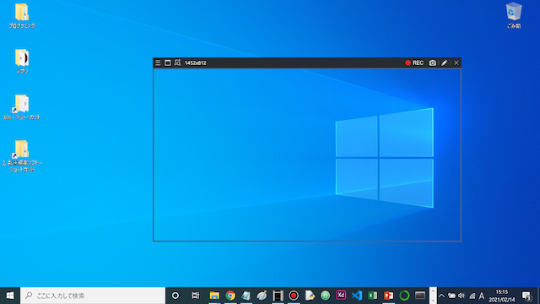The width and height of the screenshot is (540, 304).
Task: Click the taskbar overflow scroll arrows
Action: pyautogui.click(x=433, y=296)
